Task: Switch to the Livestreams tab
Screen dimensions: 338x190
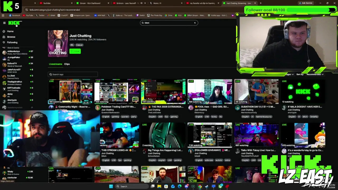Action: tap(55, 64)
